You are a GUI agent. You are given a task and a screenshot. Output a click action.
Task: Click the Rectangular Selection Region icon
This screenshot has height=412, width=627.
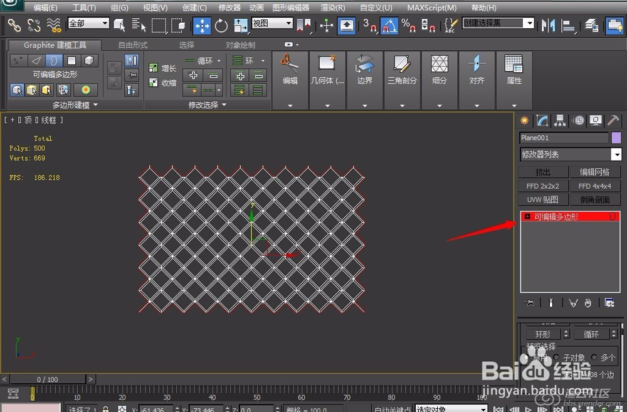(x=159, y=26)
